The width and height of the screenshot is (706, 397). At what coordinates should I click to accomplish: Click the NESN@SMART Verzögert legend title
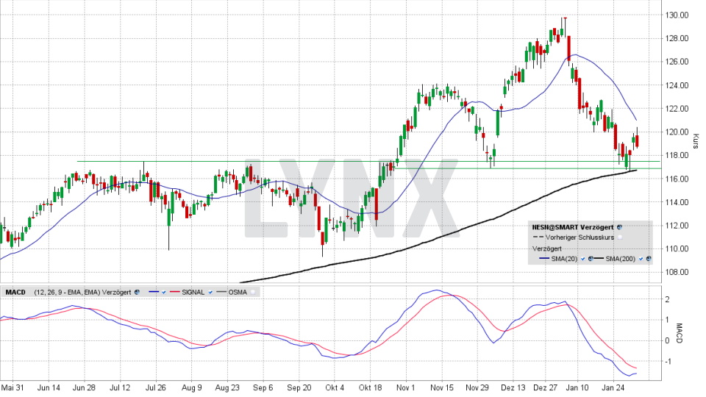[573, 227]
